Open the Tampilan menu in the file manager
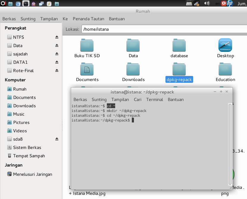The image size is (247, 199). (x=49, y=19)
